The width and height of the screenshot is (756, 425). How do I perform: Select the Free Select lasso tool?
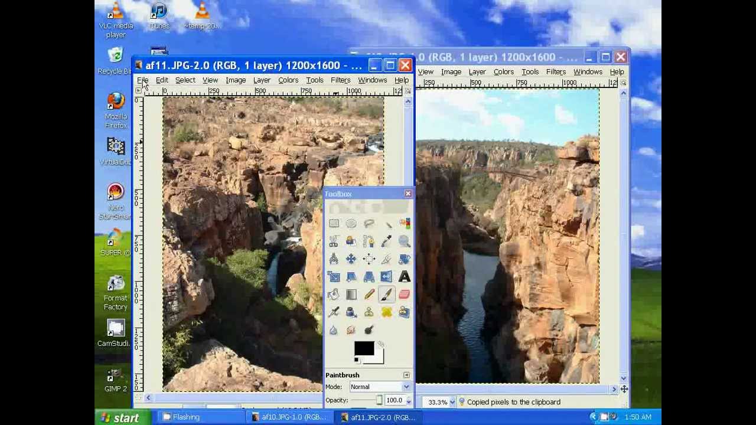pos(369,224)
